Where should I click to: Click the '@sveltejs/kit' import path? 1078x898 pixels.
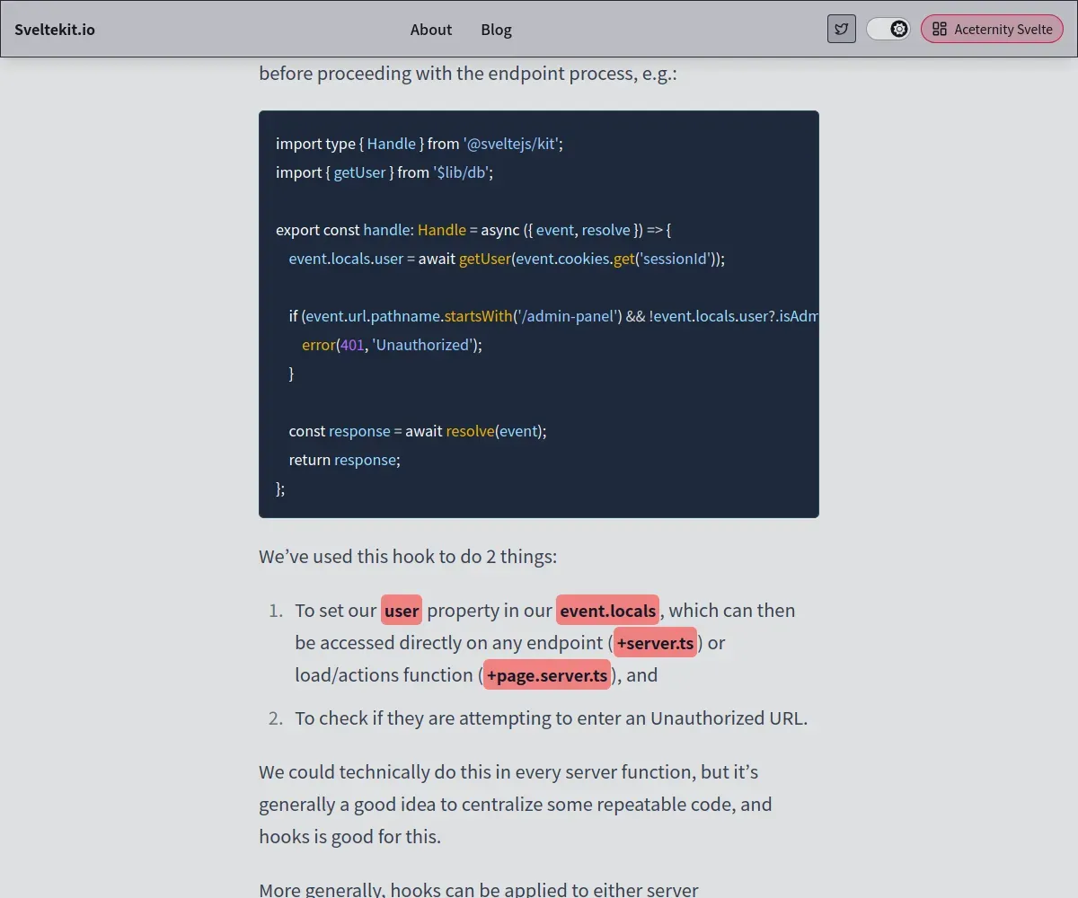click(511, 144)
